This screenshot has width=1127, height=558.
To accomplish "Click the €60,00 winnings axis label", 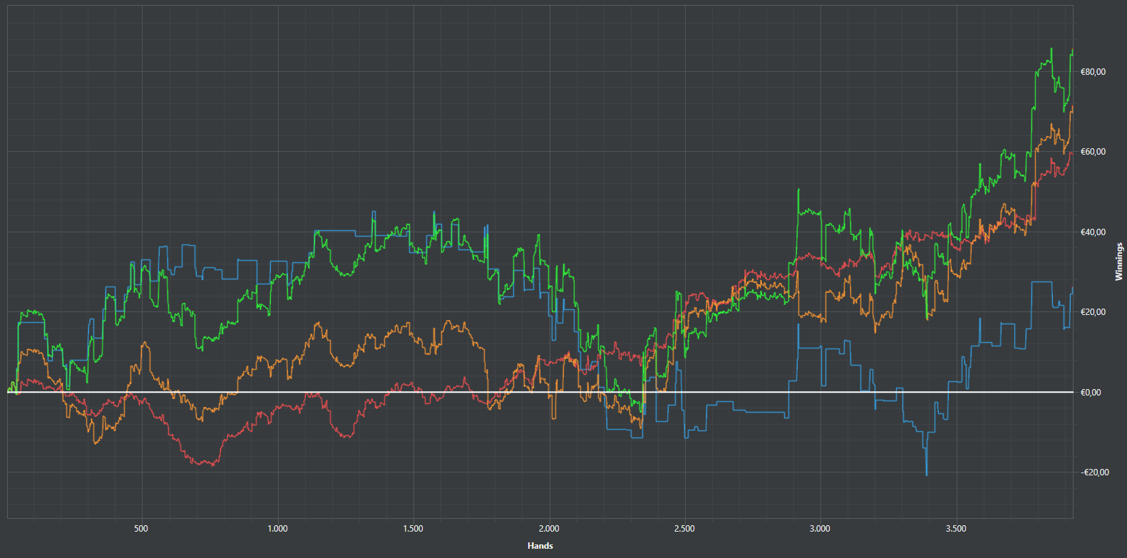I will [x=1093, y=152].
